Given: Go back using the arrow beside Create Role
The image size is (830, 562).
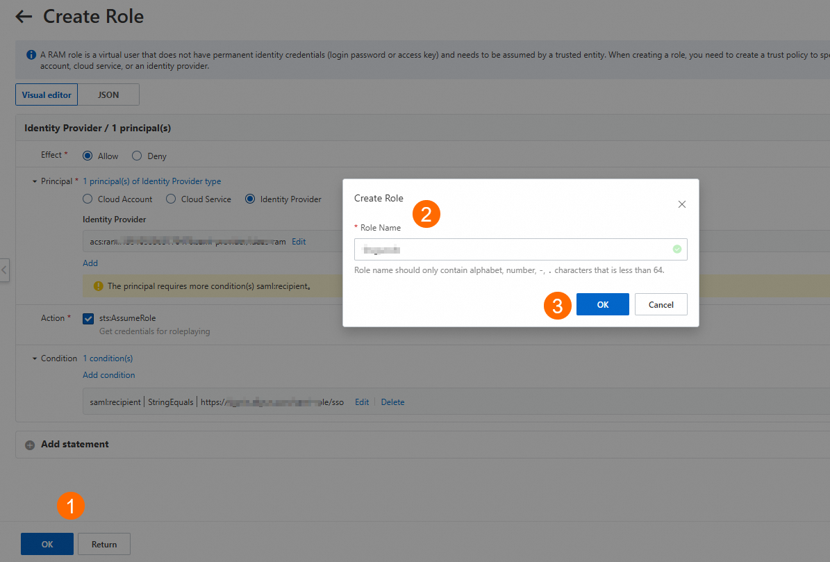Looking at the screenshot, I should [24, 17].
